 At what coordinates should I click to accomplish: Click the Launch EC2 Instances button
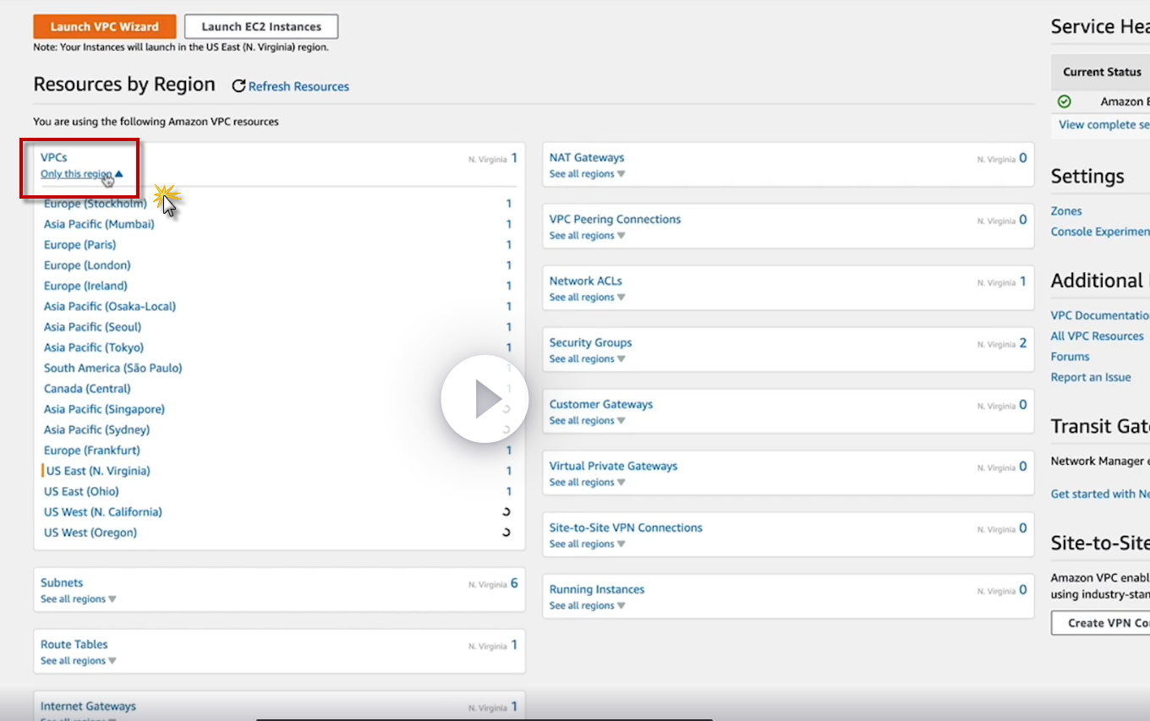click(x=261, y=26)
